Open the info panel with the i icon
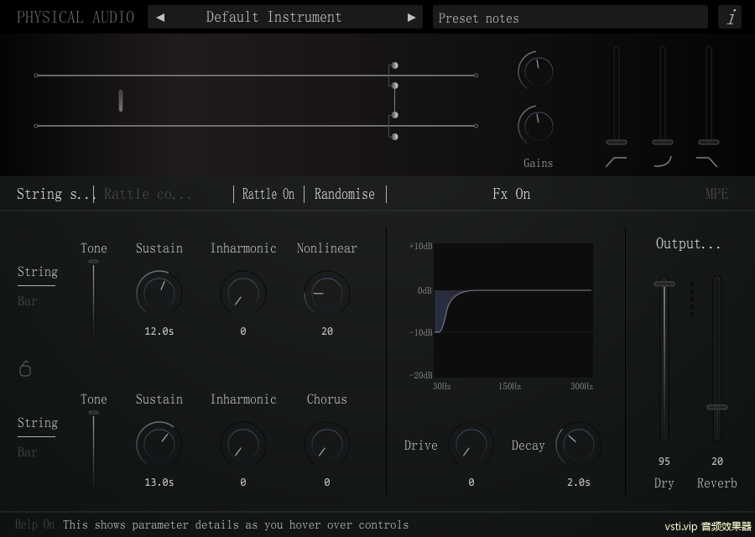The height and width of the screenshot is (537, 755). (730, 18)
